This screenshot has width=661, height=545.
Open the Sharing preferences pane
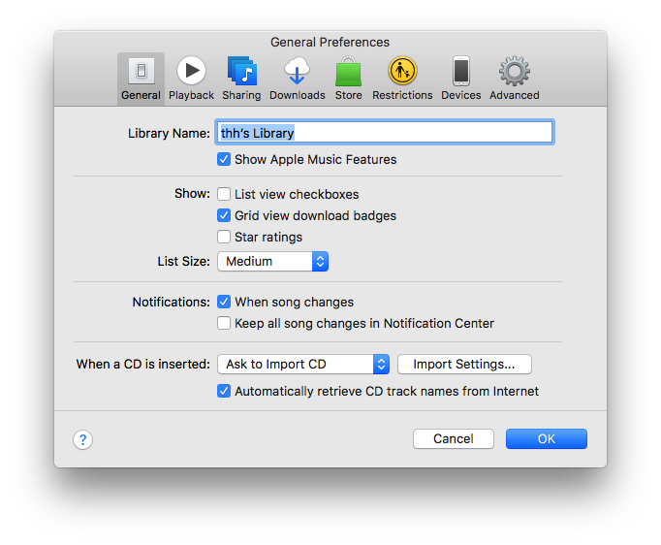point(241,79)
